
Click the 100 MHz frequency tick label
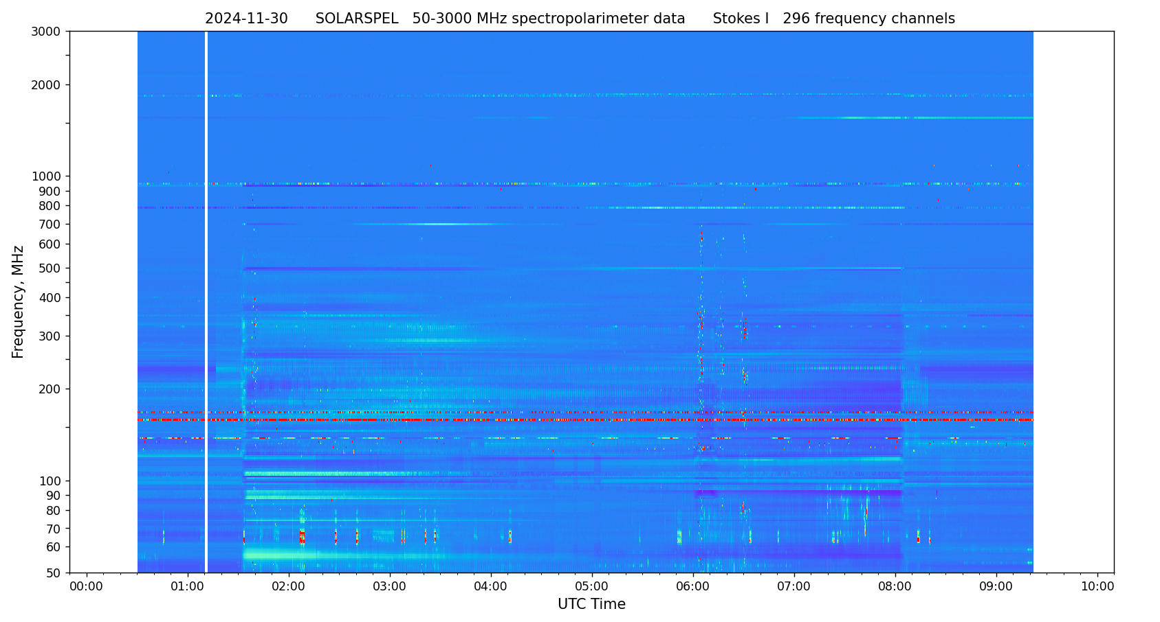[x=51, y=481]
